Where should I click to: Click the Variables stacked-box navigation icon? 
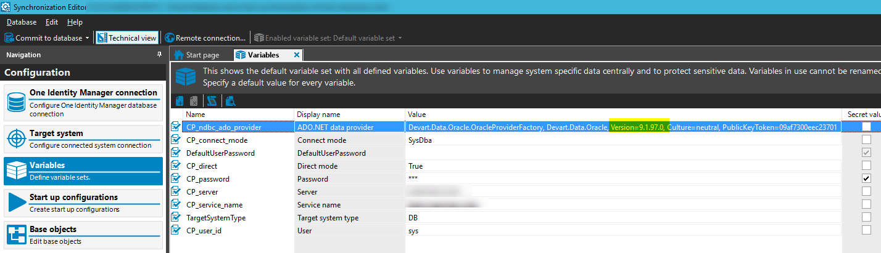[x=16, y=171]
